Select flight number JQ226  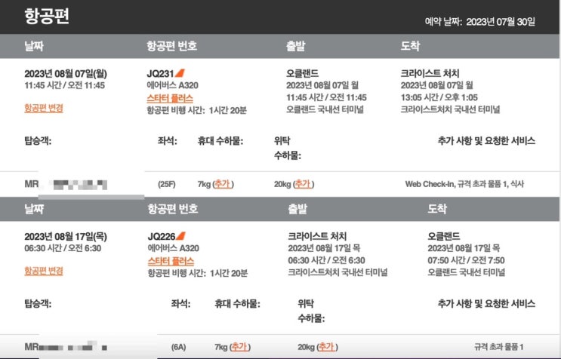pyautogui.click(x=162, y=237)
